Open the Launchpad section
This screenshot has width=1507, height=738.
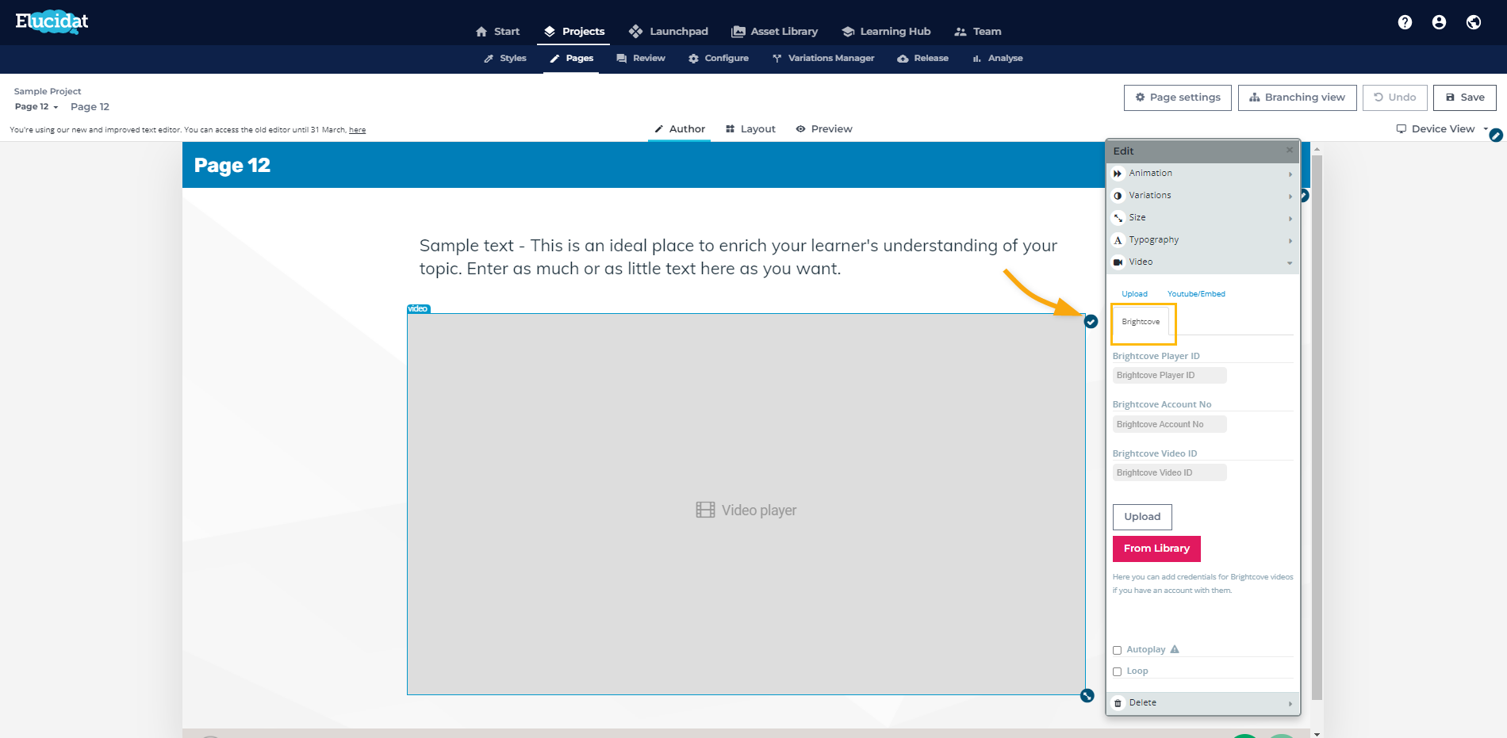668,32
